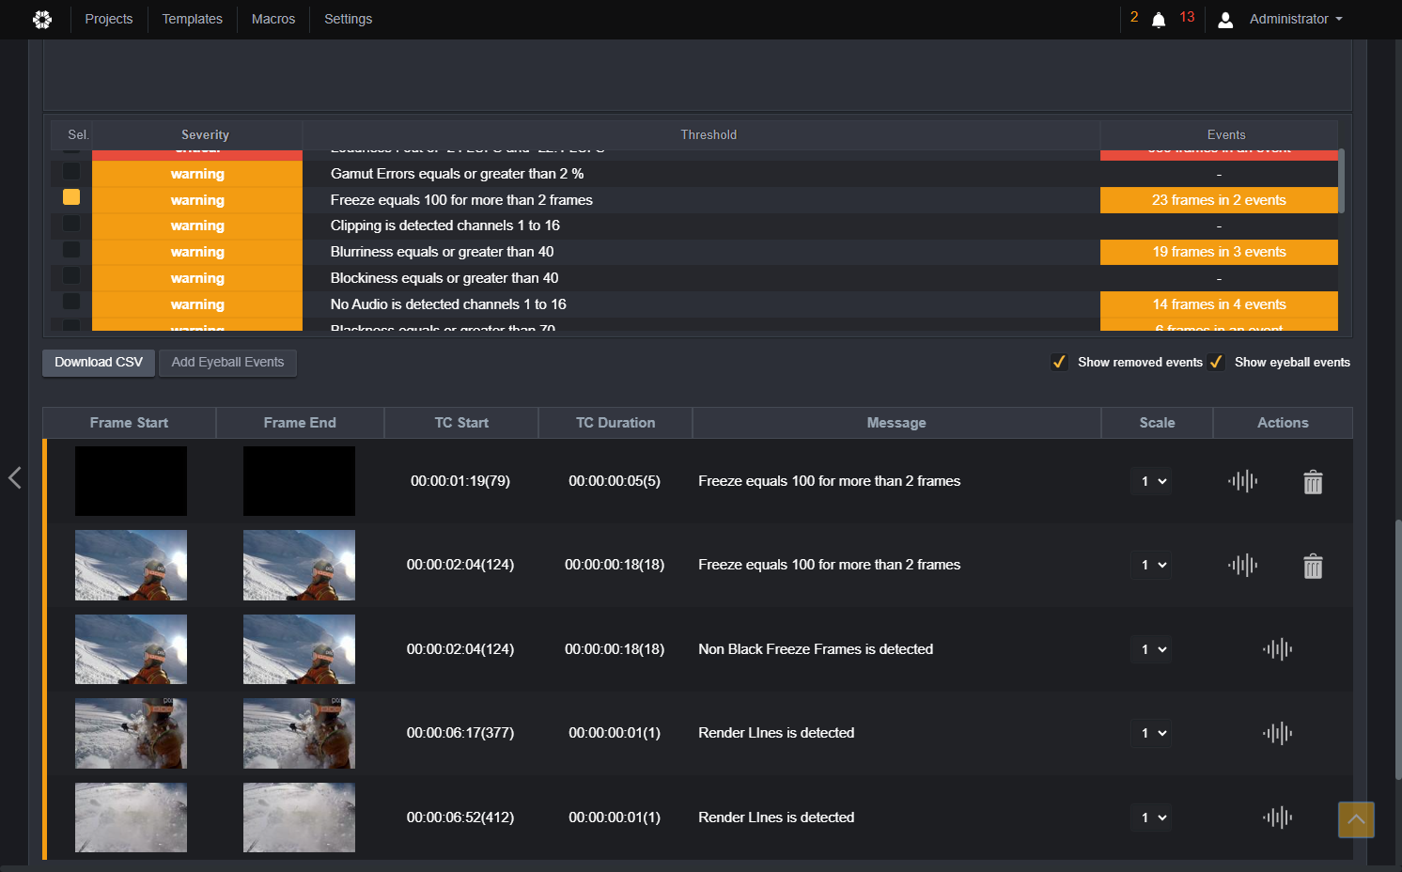The height and width of the screenshot is (872, 1402).
Task: Open waveform for Render Lines event at 00:00:06:52(412)
Action: click(x=1277, y=817)
